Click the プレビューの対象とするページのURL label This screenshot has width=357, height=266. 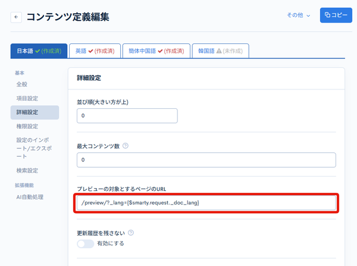click(121, 189)
